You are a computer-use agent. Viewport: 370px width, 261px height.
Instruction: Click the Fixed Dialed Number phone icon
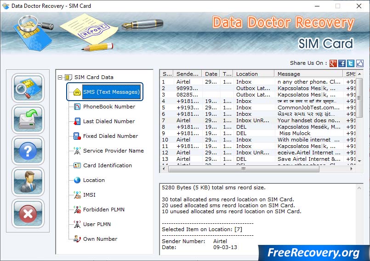click(77, 136)
